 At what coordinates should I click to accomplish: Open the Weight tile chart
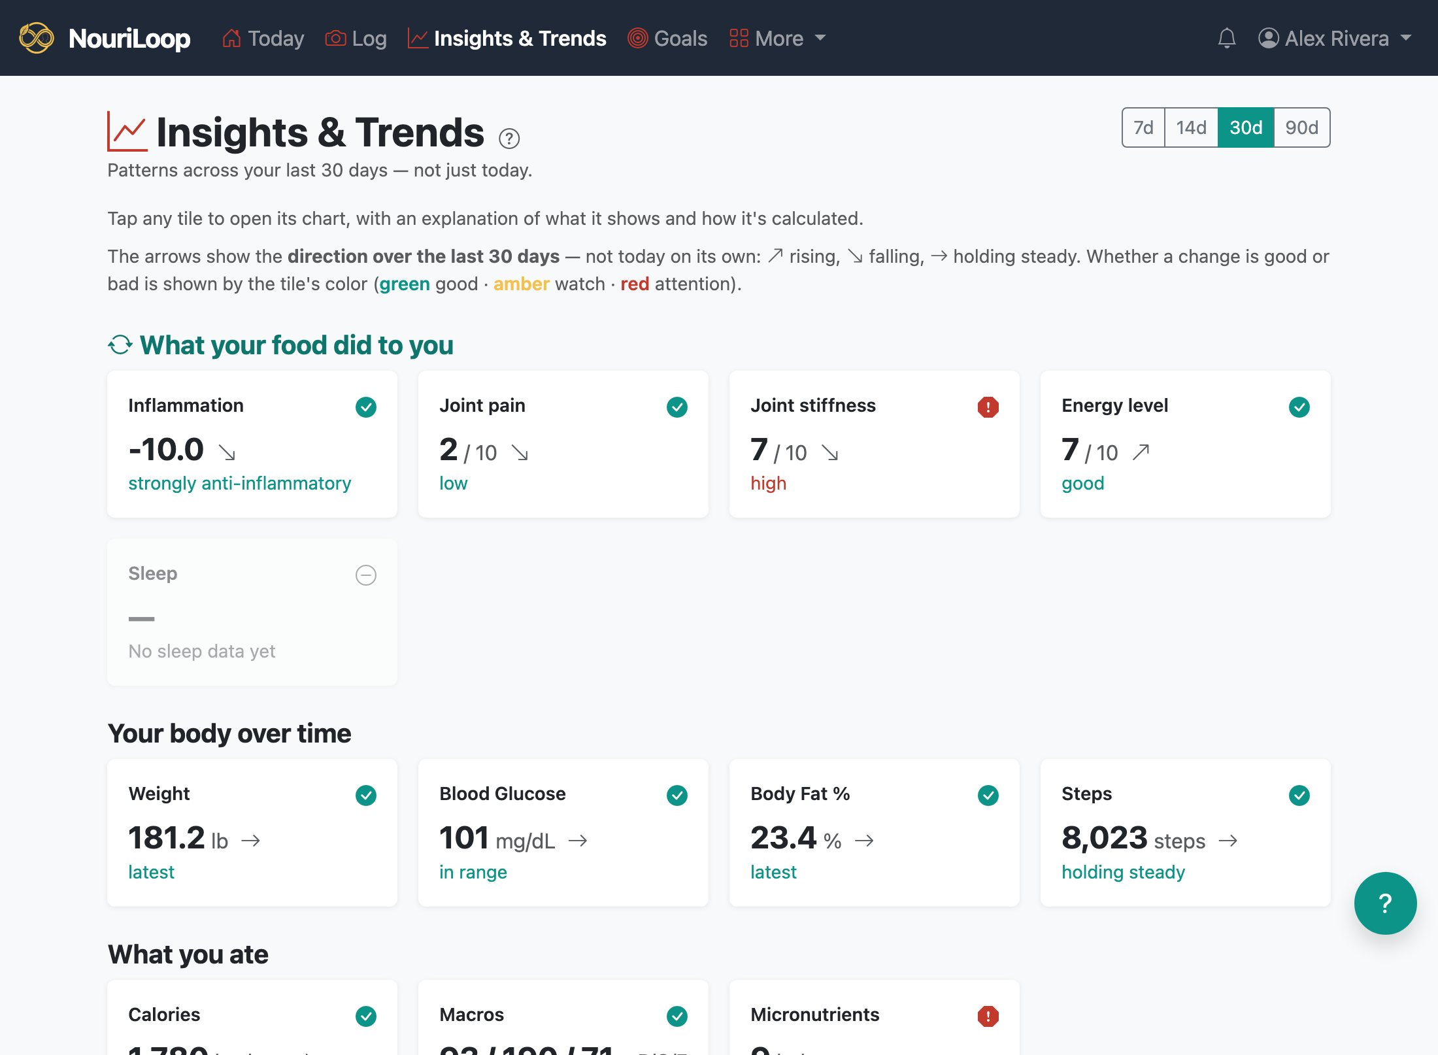coord(252,832)
